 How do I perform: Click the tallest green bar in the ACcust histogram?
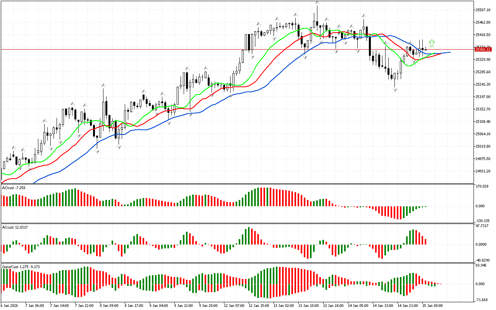coord(248,236)
